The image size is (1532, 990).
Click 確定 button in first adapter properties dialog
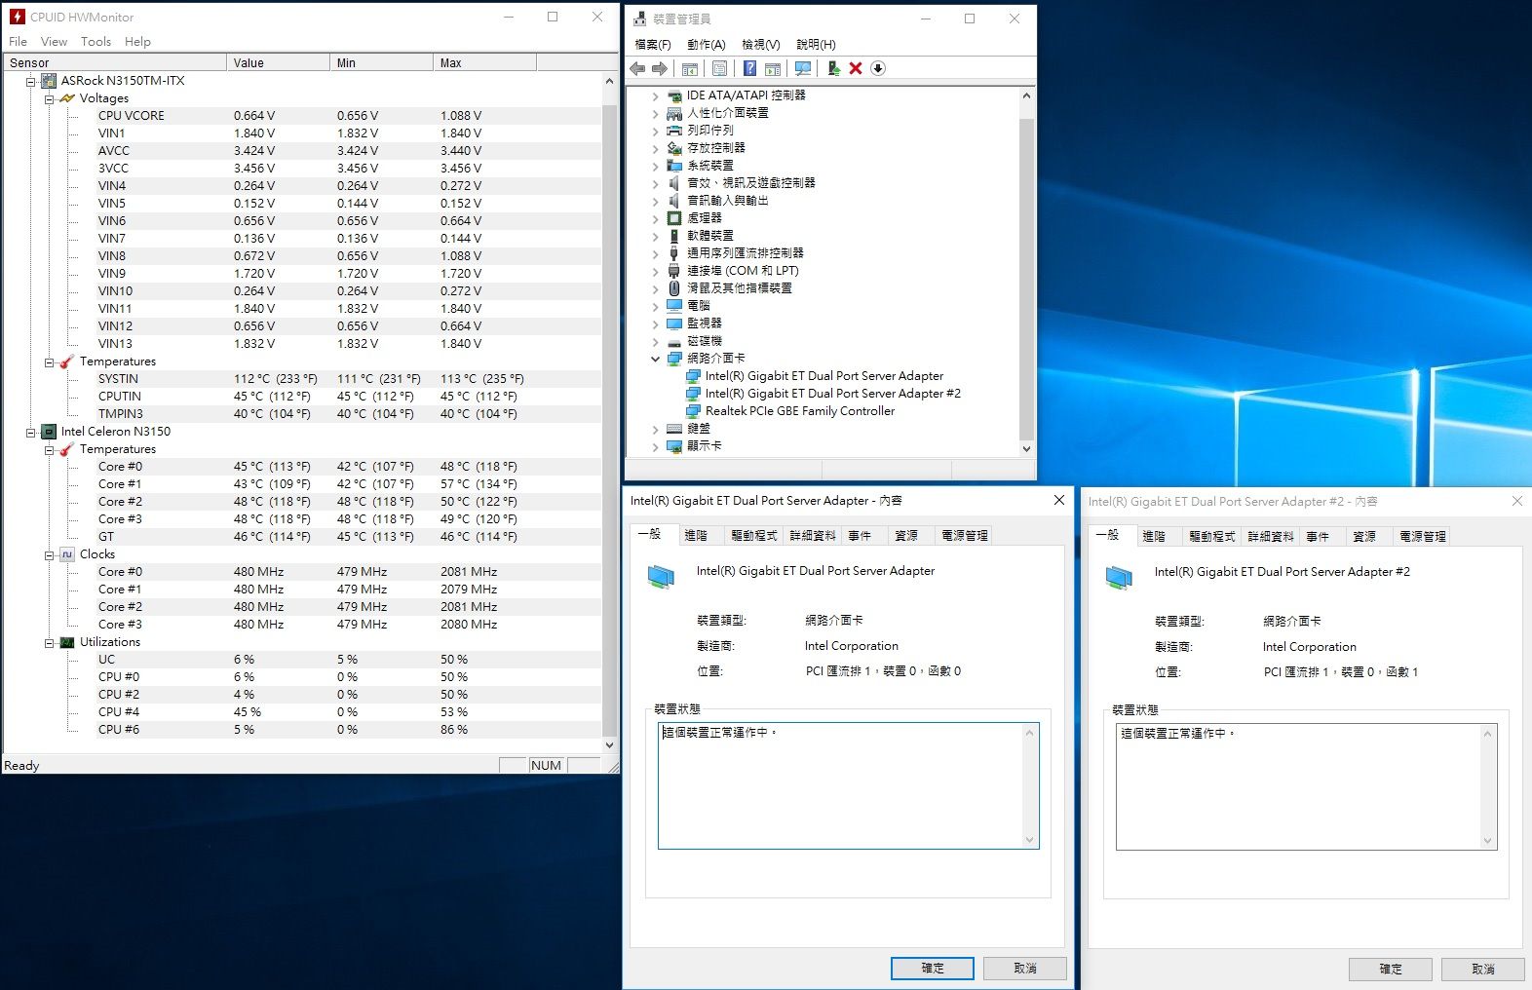point(933,969)
